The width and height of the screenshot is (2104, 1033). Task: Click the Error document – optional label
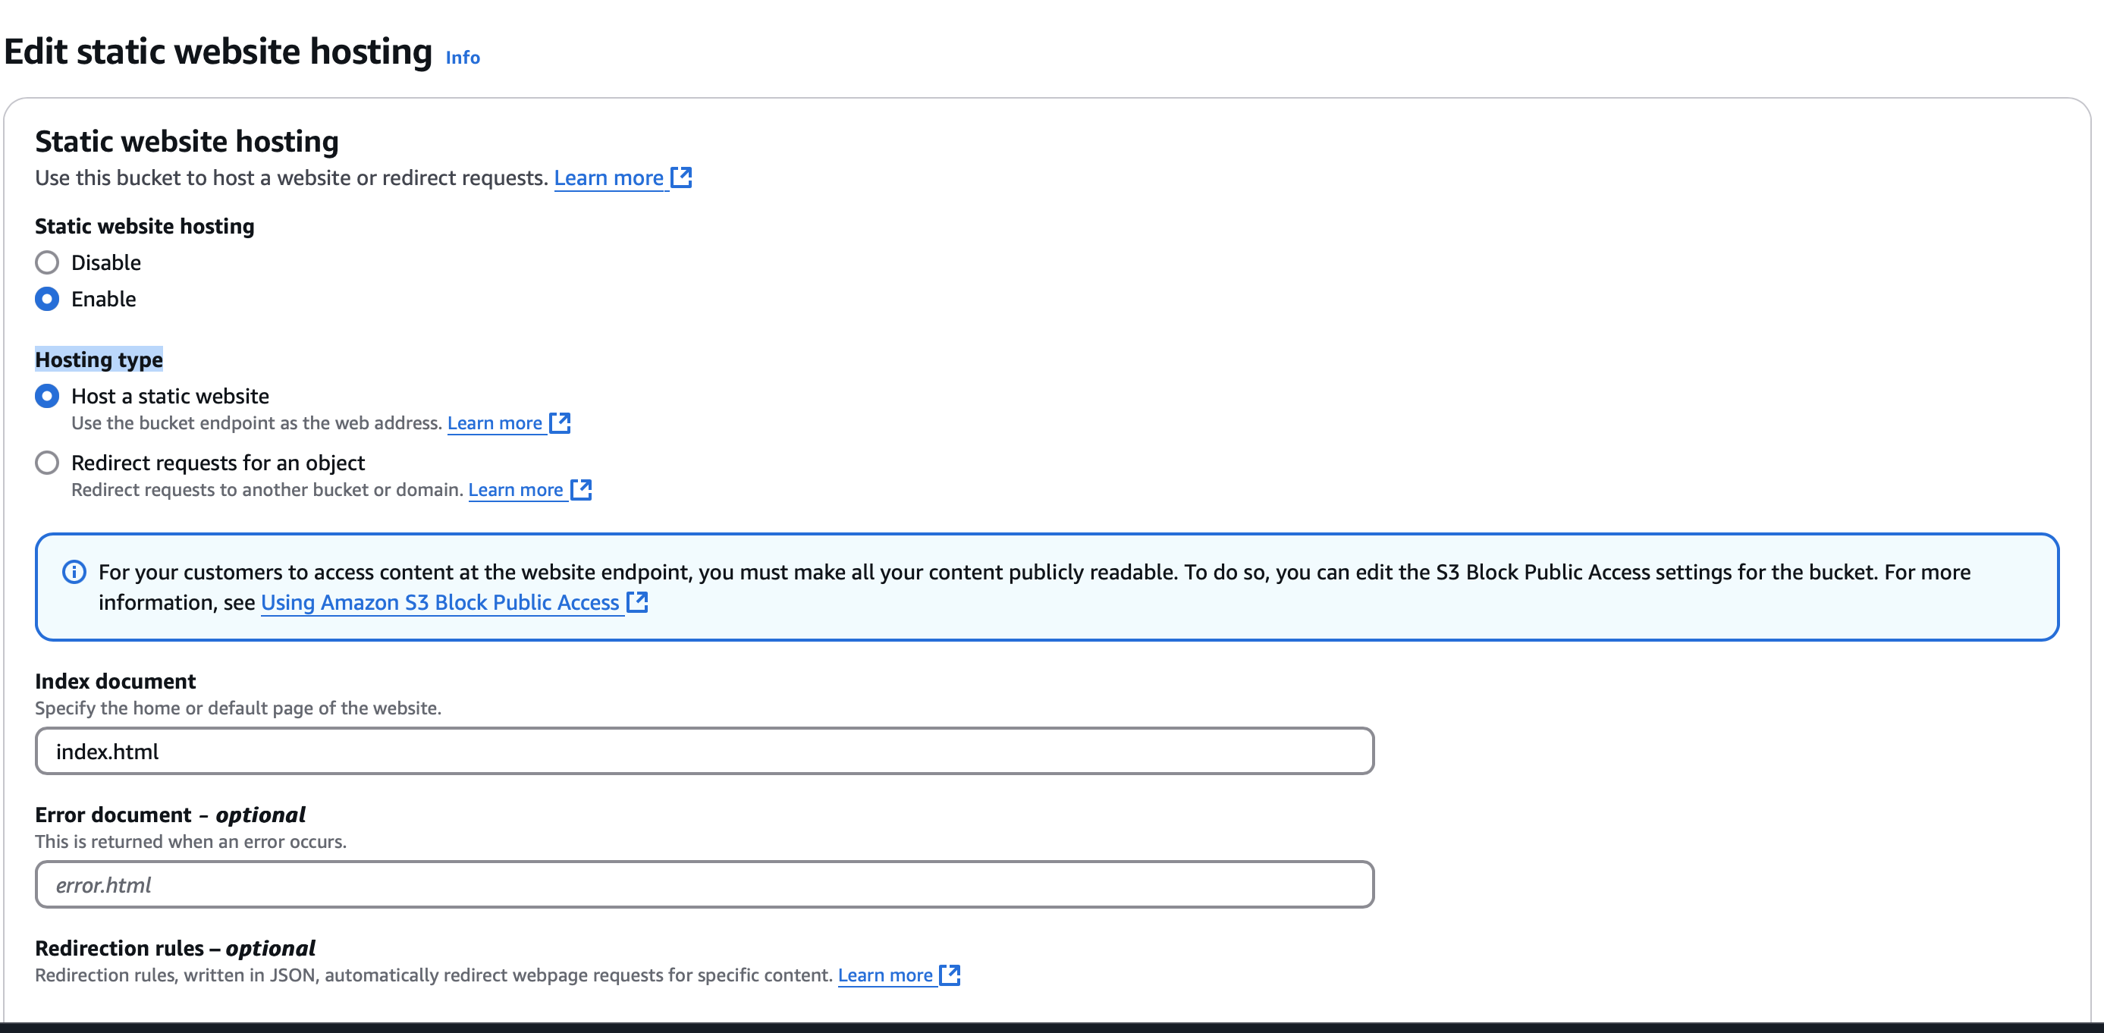[x=170, y=815]
